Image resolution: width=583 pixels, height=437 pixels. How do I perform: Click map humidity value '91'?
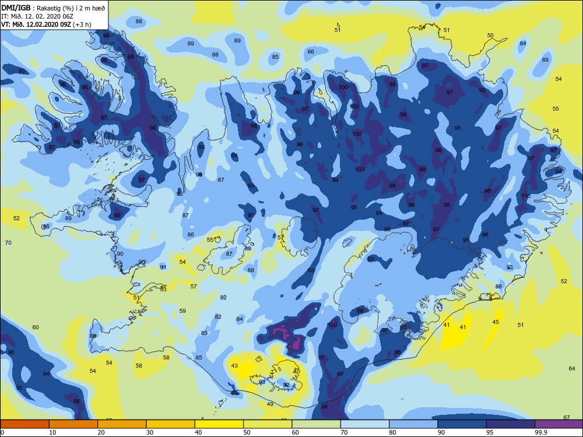[163, 267]
